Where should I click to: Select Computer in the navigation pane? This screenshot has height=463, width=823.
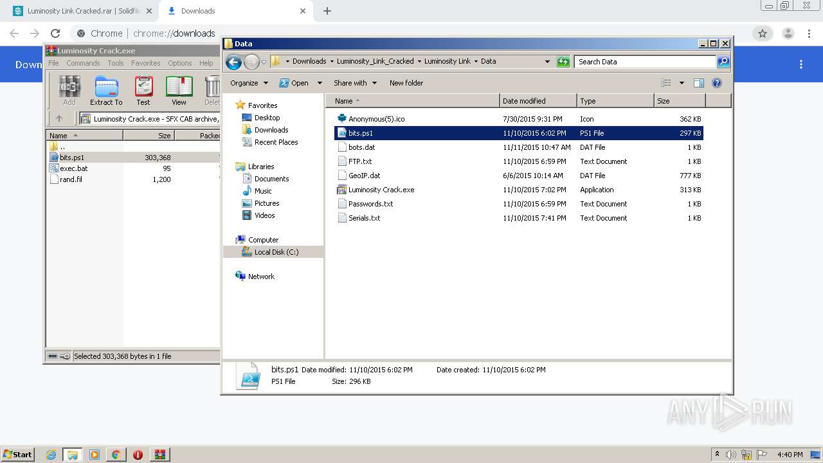click(257, 240)
